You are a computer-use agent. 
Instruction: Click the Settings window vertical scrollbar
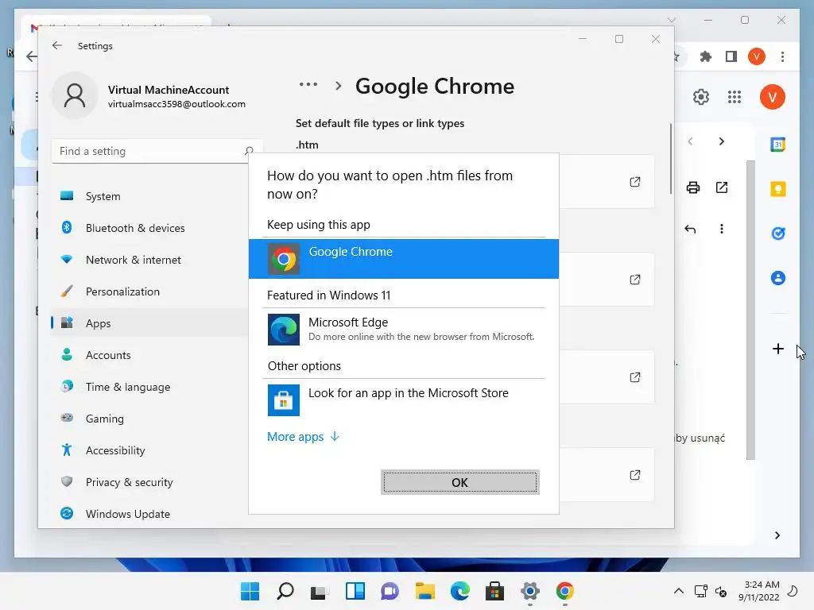tap(671, 159)
